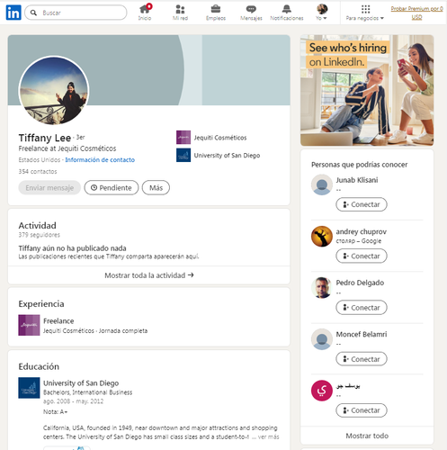Image resolution: width=447 pixels, height=450 pixels.
Task: Click the search magnifier icon
Action: pos(33,13)
